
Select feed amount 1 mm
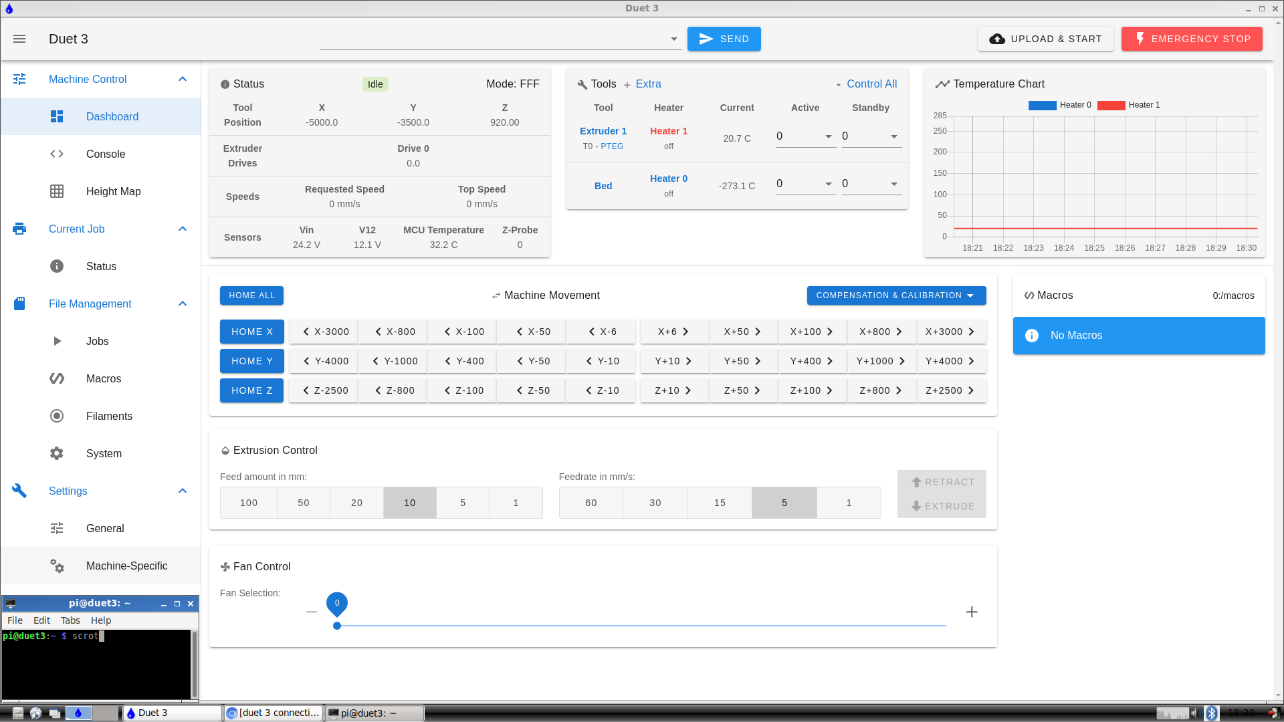tap(516, 503)
